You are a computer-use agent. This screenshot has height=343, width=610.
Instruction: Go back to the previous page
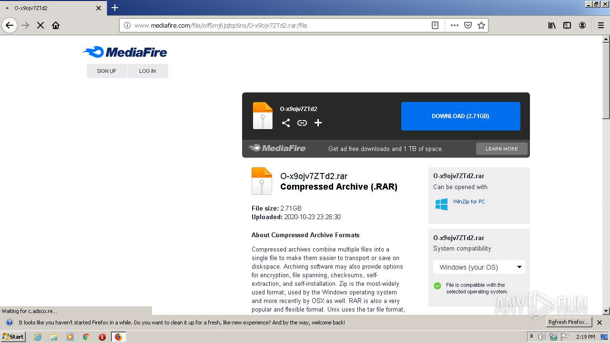pos(10,25)
